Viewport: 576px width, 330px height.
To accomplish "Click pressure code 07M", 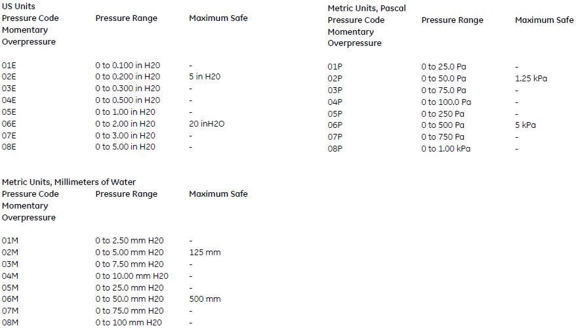I will click(10, 310).
